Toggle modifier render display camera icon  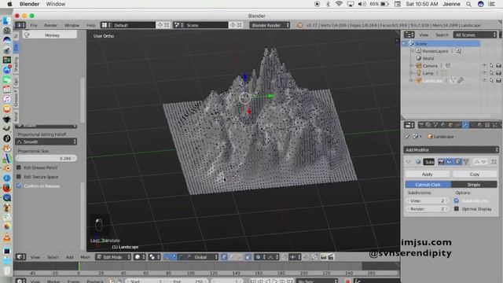tap(442, 162)
